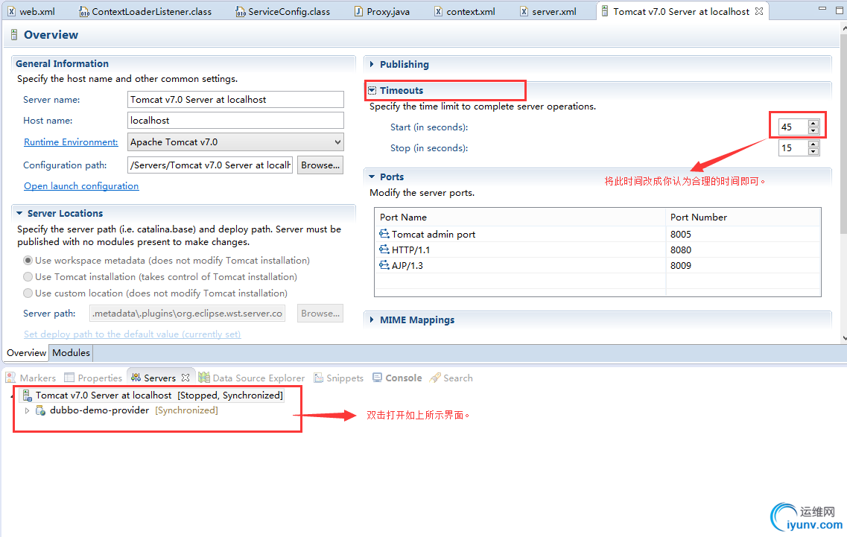The width and height of the screenshot is (847, 537).
Task: Minimize the editor area
Action: tap(822, 9)
